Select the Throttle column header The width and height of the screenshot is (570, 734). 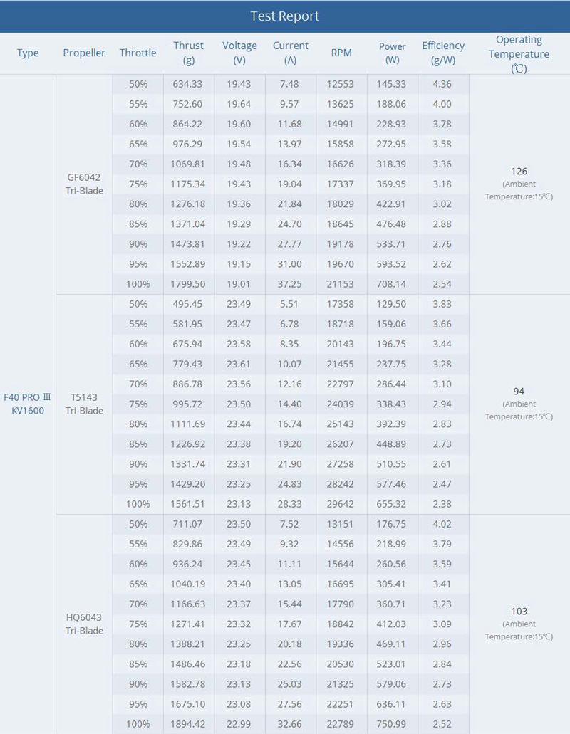pos(138,53)
